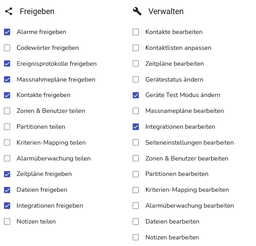Check Kontaktlisten anpassen option
The height and width of the screenshot is (246, 256).
point(136,48)
